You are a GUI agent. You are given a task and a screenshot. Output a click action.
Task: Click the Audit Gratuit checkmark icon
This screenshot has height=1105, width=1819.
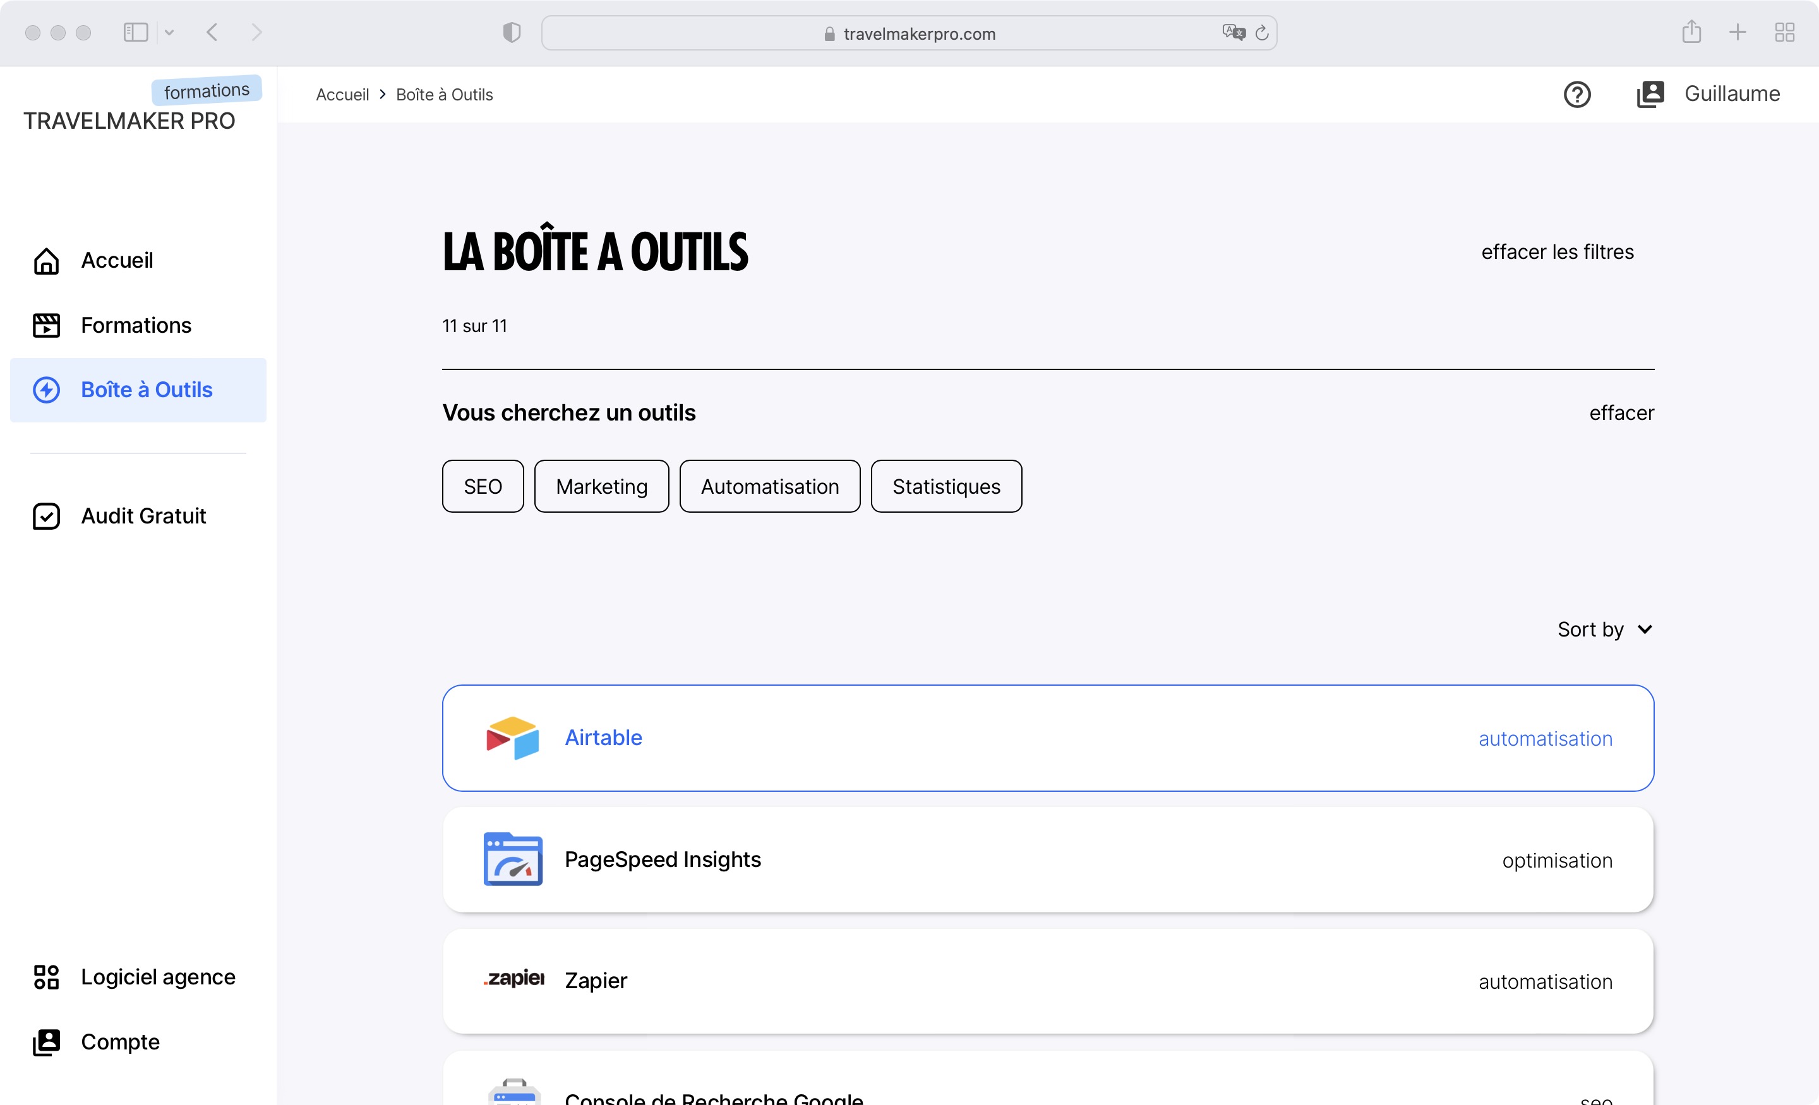[x=47, y=516]
